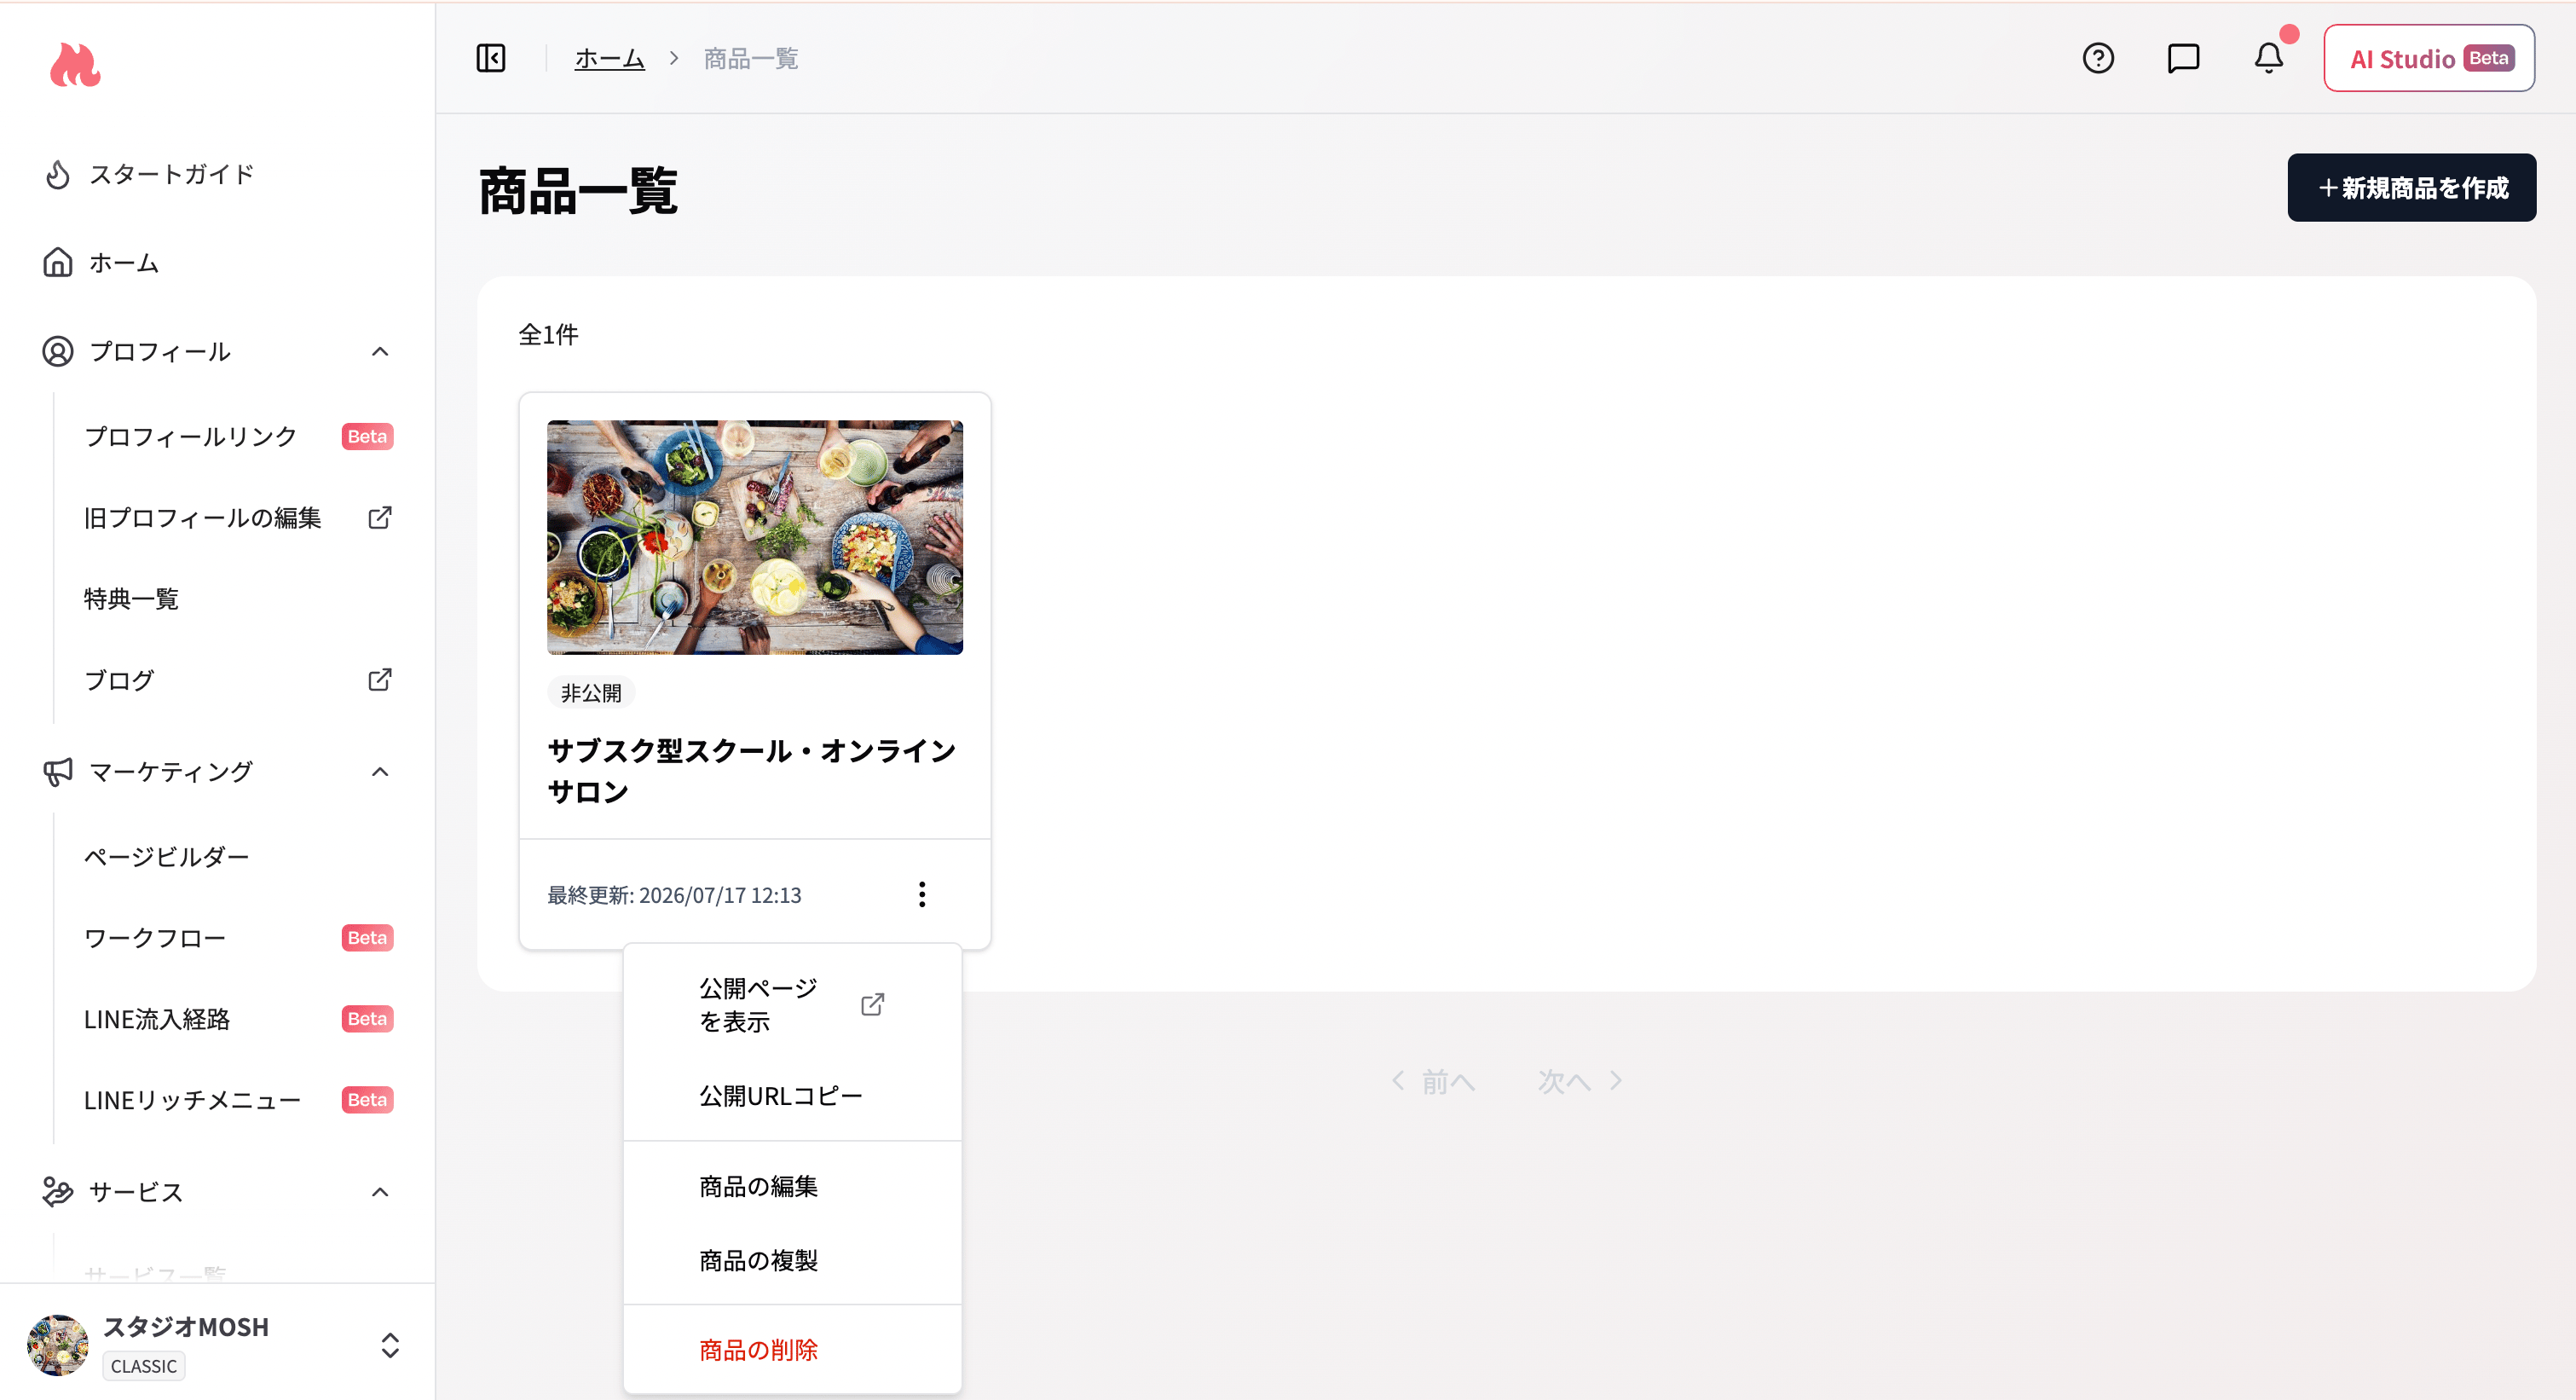Collapse the マーケティング section chevron
Viewport: 2576px width, 1400px height.
tap(380, 771)
